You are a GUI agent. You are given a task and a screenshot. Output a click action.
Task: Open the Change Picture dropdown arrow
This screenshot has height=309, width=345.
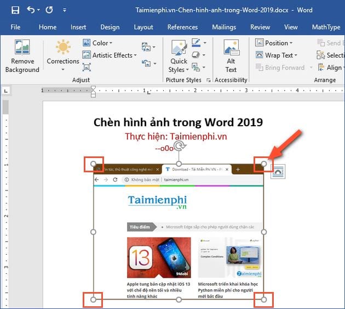coord(154,47)
